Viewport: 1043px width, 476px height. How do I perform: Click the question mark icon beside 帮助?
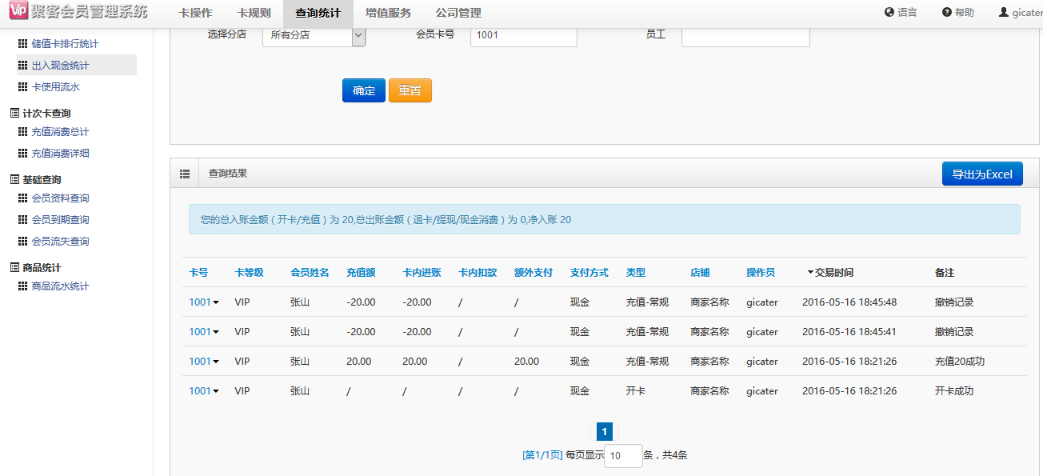(x=947, y=13)
